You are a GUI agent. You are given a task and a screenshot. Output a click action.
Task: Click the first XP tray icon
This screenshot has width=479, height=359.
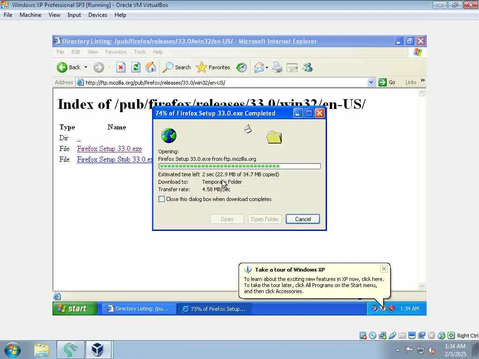click(x=374, y=309)
